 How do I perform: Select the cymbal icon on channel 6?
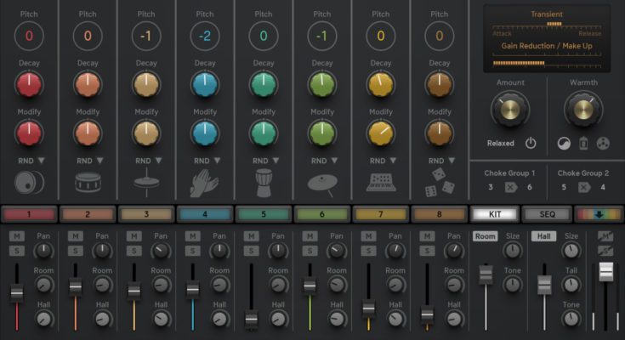point(322,183)
